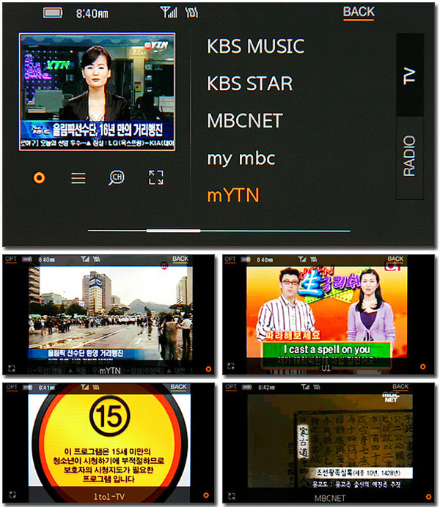Tap record dot on mYTN fullscreen view
The width and height of the screenshot is (440, 510).
(208, 369)
